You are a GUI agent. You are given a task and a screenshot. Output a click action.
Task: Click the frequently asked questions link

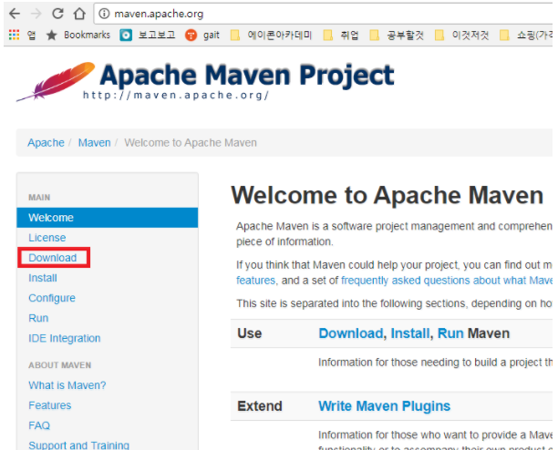tap(447, 281)
